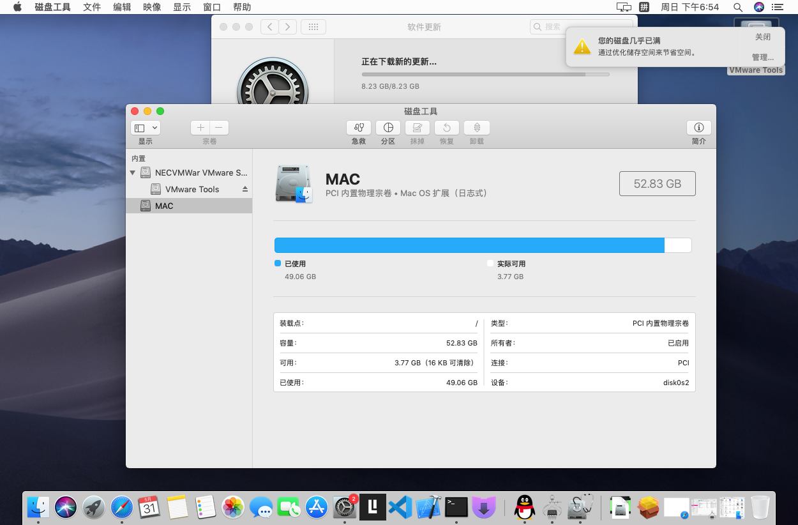Click 管理... on the disk full notification
Screen dimensions: 798x525
pyautogui.click(x=763, y=57)
